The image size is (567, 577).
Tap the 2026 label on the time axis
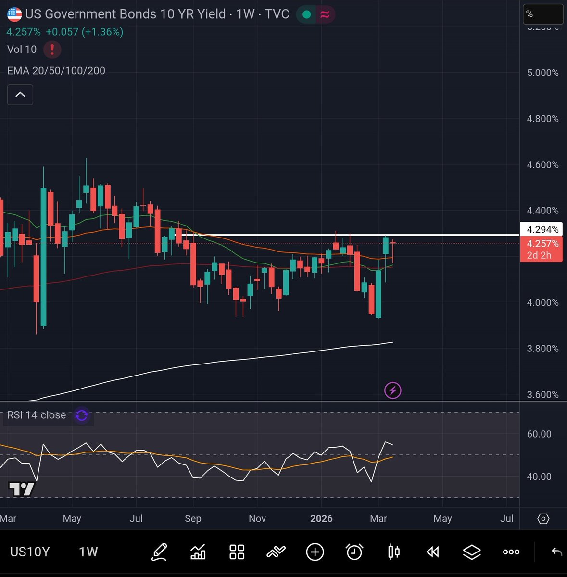pyautogui.click(x=321, y=519)
